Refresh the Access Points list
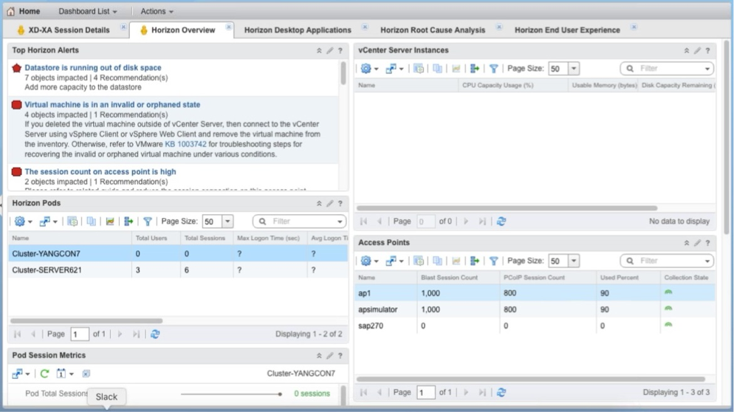This screenshot has width=734, height=412. point(501,392)
